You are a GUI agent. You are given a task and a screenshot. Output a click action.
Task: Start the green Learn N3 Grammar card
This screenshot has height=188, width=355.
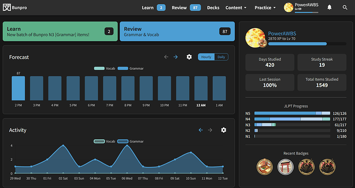pos(60,31)
